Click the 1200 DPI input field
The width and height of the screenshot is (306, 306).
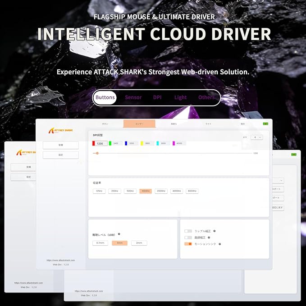point(101,143)
